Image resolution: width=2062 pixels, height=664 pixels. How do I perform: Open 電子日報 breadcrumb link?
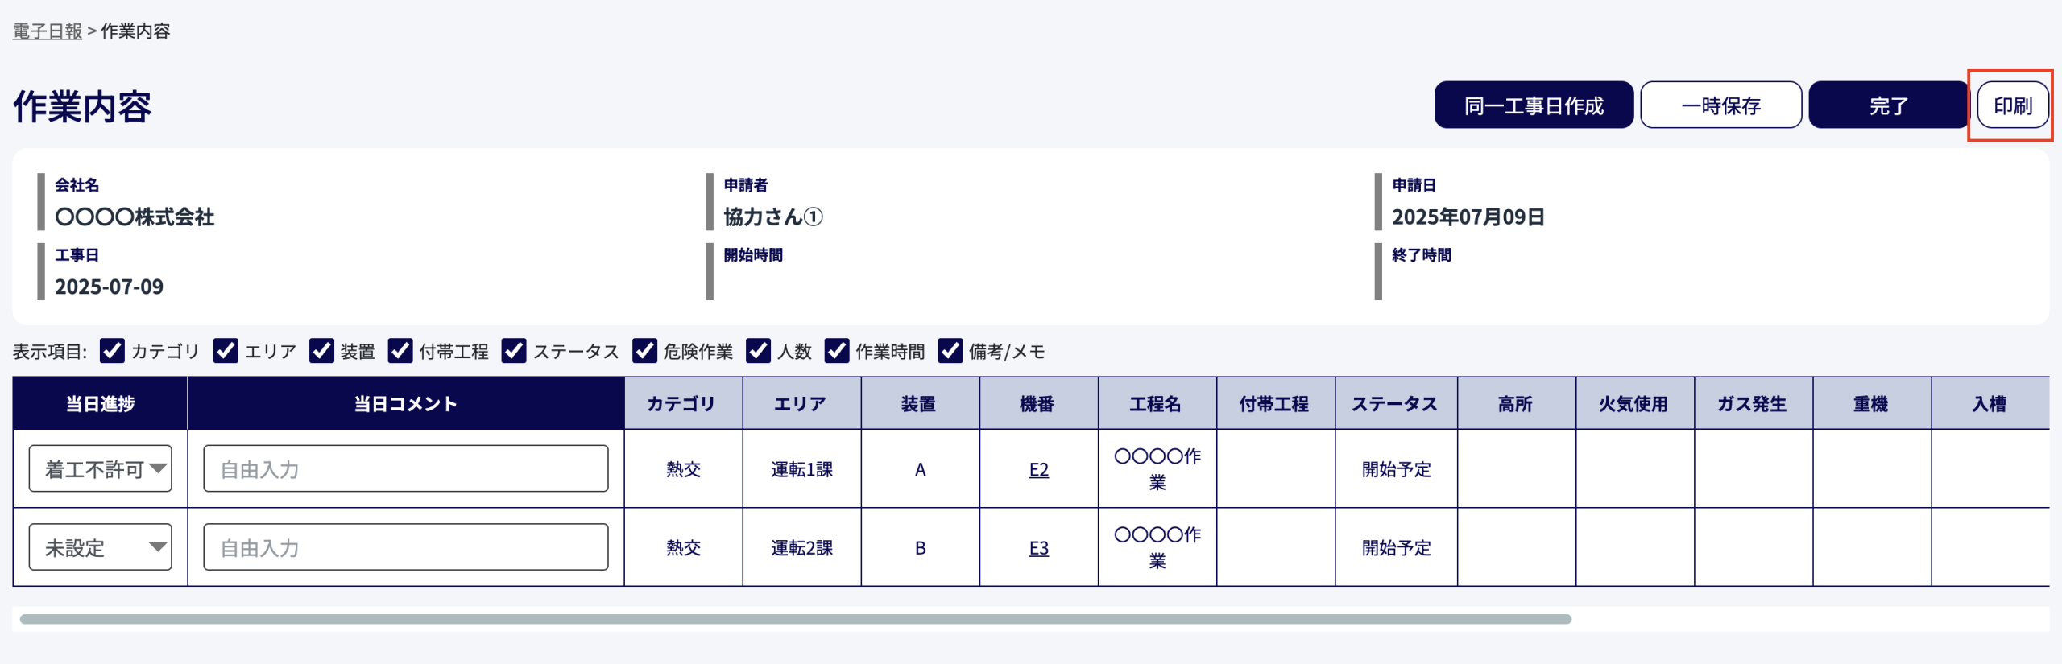(x=48, y=31)
